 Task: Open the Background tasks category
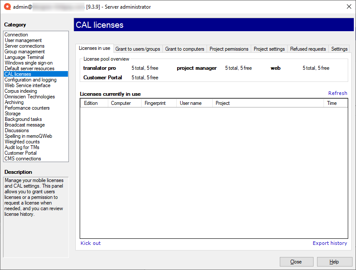tap(23, 119)
